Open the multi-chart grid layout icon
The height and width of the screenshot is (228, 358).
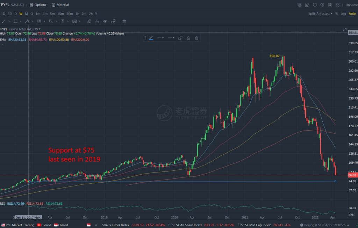[x=337, y=5]
